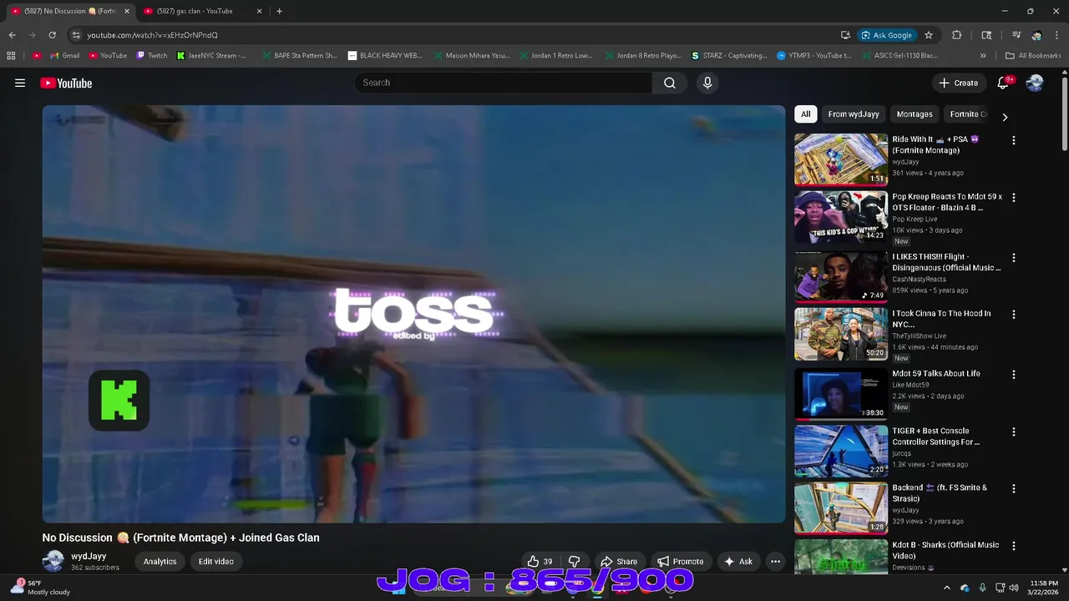The width and height of the screenshot is (1069, 601).
Task: Open more actions ellipsis under video
Action: (775, 562)
